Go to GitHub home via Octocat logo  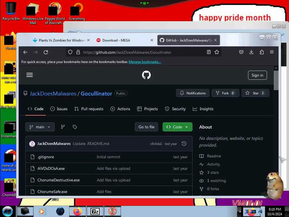(146, 75)
